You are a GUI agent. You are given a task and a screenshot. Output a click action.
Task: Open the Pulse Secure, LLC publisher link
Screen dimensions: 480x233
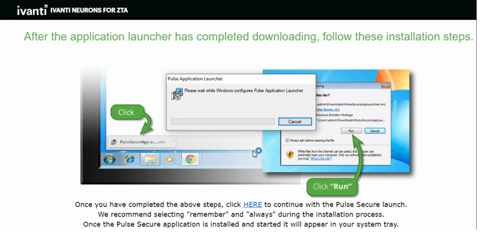(327, 109)
